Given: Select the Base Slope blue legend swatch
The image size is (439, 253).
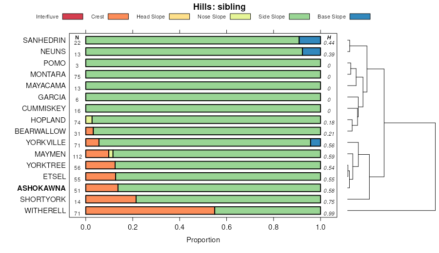Looking at the screenshot, I should coord(360,17).
